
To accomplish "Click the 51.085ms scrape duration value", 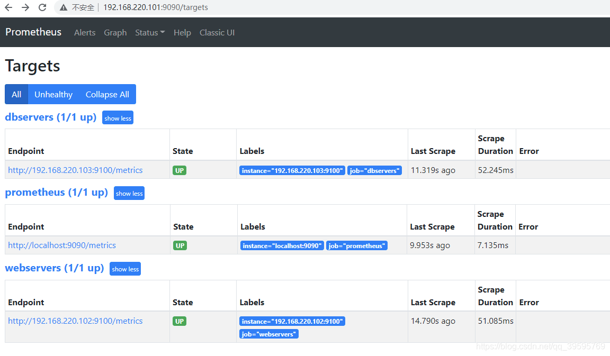I will pos(496,321).
